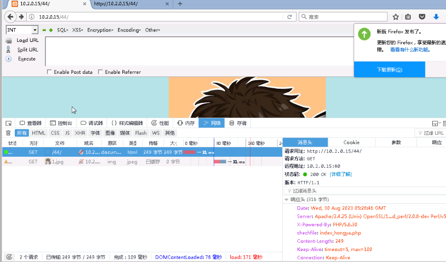Click the HackBar Execute play icon

click(x=9, y=59)
